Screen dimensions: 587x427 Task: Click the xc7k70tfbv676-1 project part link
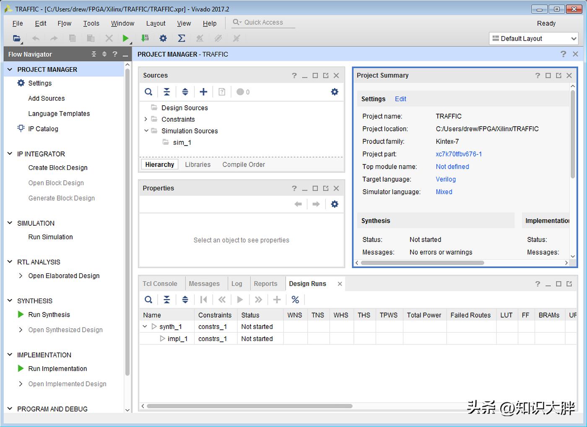(x=459, y=154)
